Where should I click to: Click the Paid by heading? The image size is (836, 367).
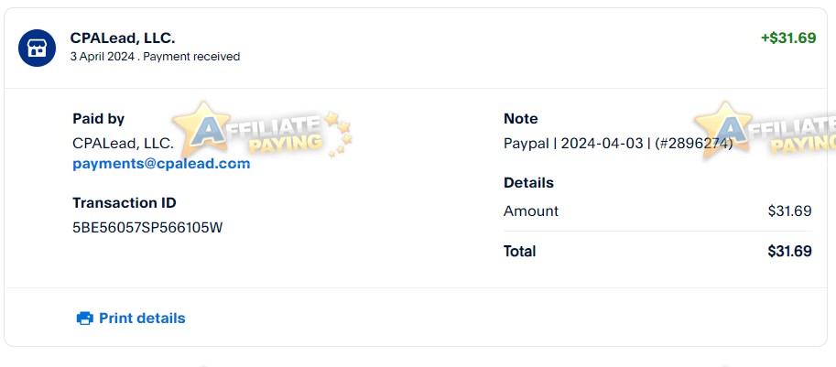[99, 119]
